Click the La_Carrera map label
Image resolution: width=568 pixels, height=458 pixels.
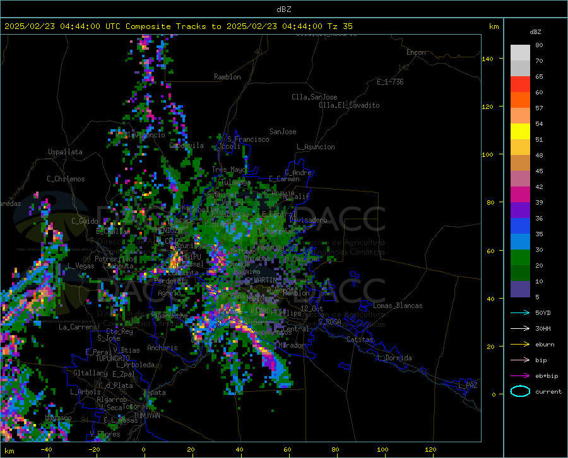coord(78,327)
